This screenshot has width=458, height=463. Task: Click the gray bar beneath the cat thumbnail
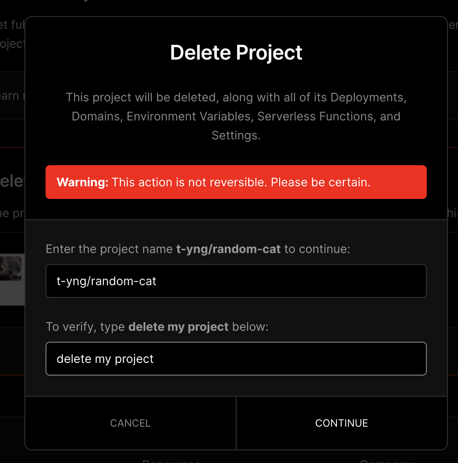tap(12, 293)
